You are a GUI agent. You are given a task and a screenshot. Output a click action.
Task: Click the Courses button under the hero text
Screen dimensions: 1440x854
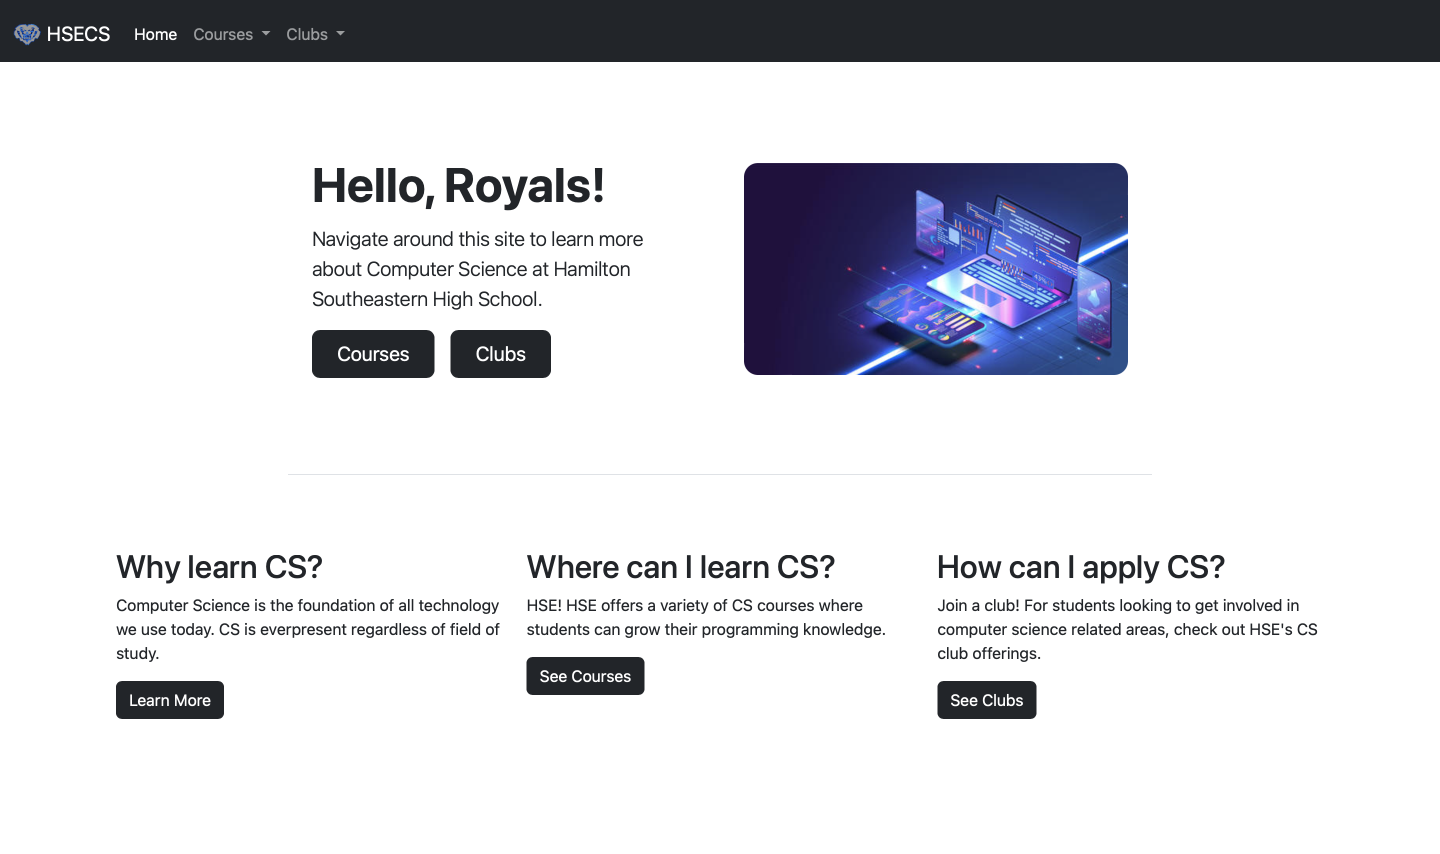[x=373, y=353]
